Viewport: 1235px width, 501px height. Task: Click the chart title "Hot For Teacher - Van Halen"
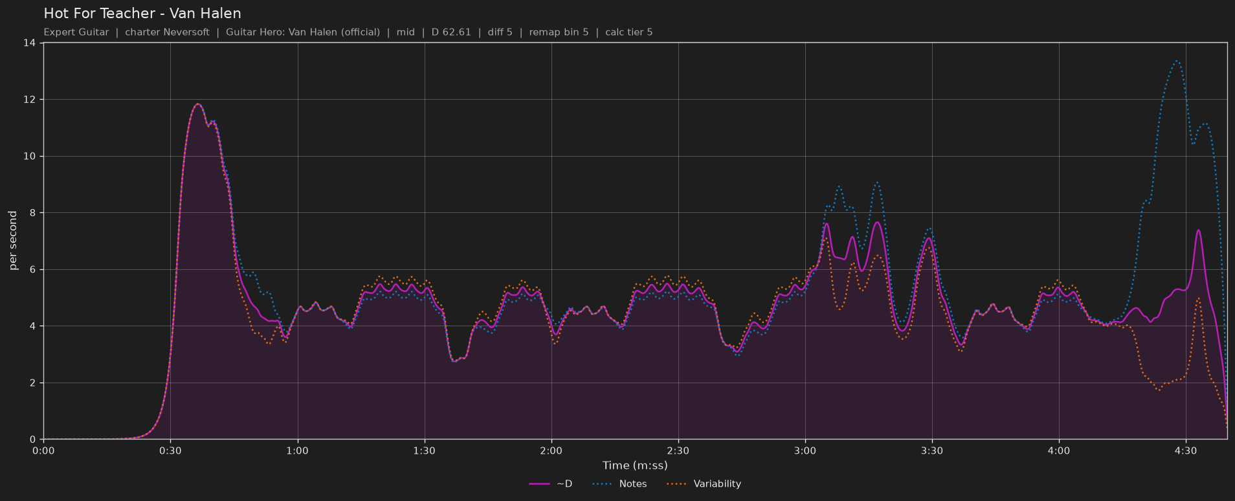(142, 14)
